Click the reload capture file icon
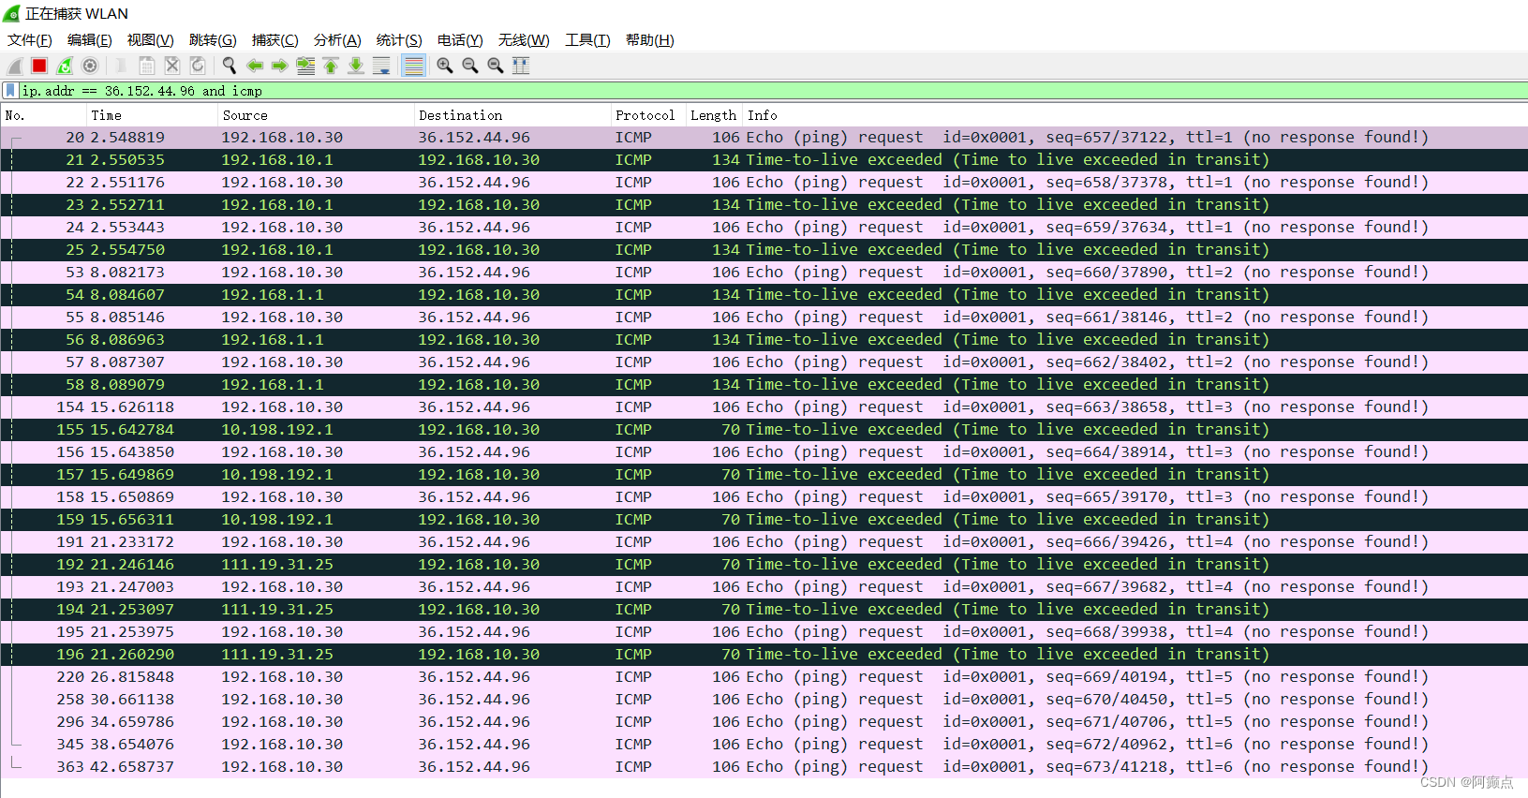1528x798 pixels. coord(198,66)
